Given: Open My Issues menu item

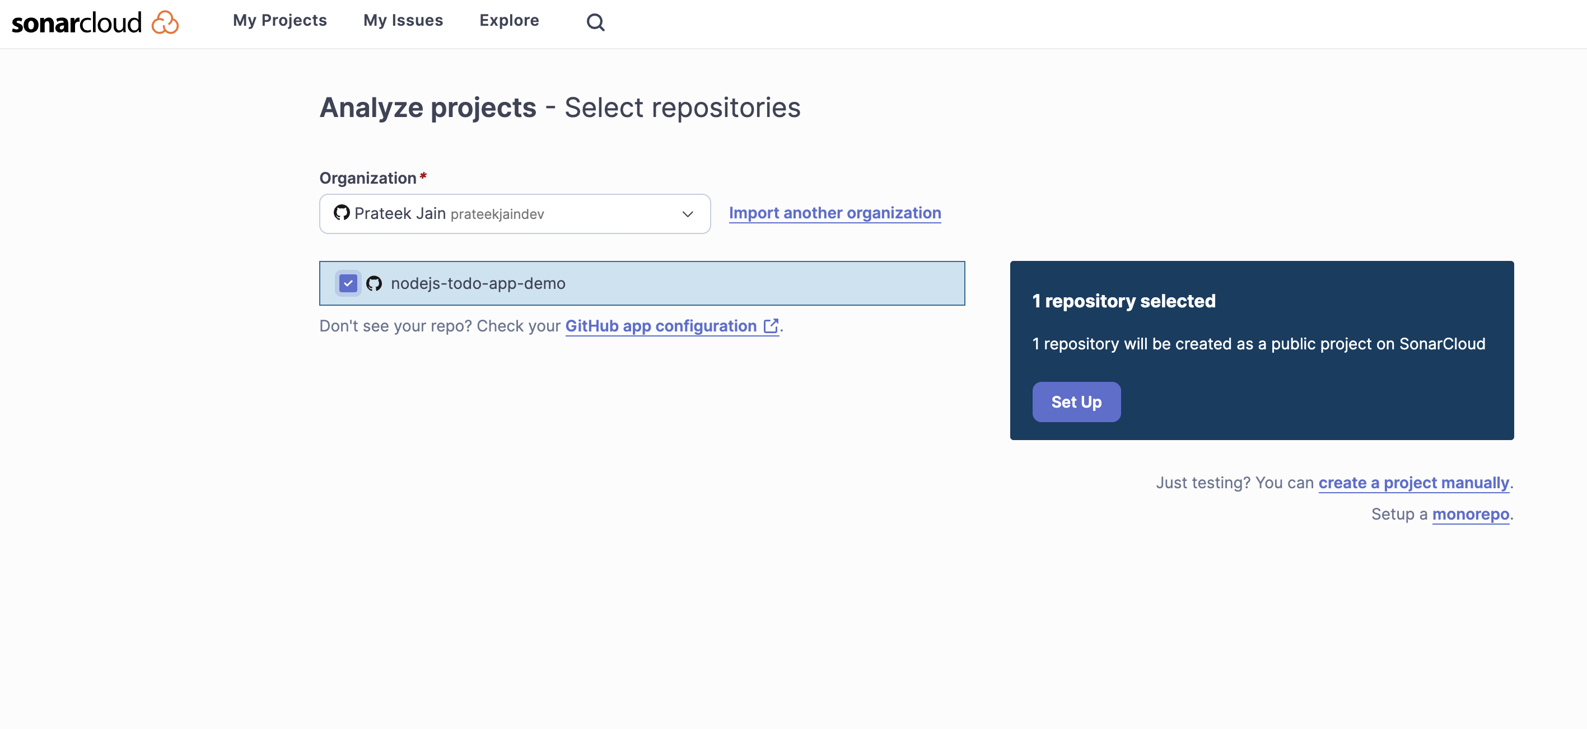Looking at the screenshot, I should pos(403,20).
